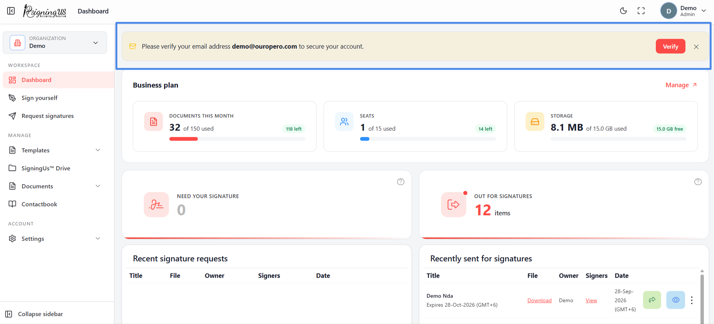
Task: Open the Demo Admin user menu
Action: [684, 11]
